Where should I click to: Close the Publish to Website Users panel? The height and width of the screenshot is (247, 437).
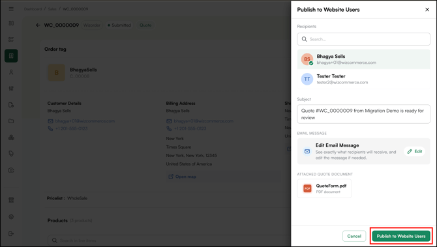pyautogui.click(x=427, y=10)
